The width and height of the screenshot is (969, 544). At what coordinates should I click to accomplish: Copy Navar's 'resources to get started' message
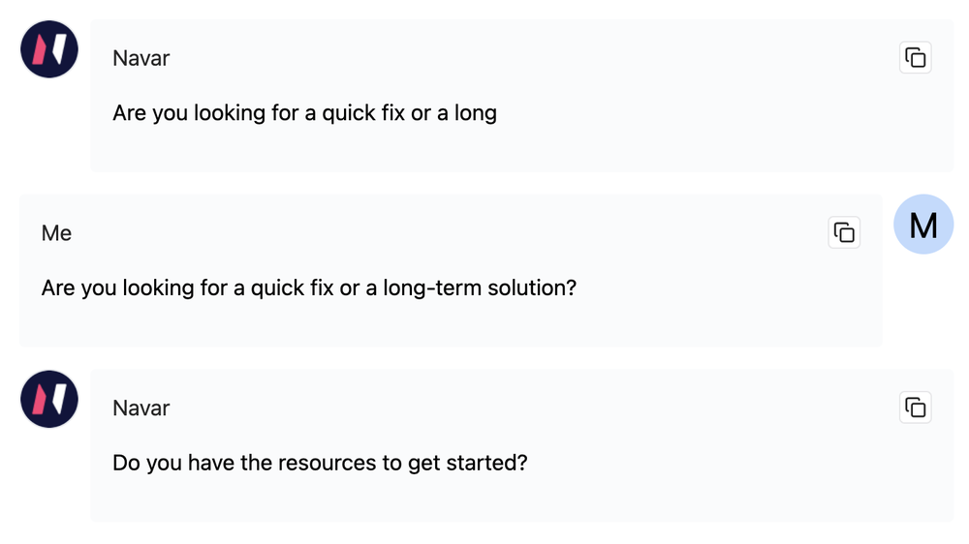(x=916, y=408)
